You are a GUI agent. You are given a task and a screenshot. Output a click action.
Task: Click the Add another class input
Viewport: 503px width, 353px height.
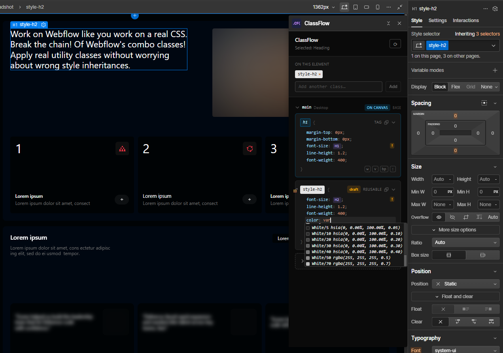[338, 86]
